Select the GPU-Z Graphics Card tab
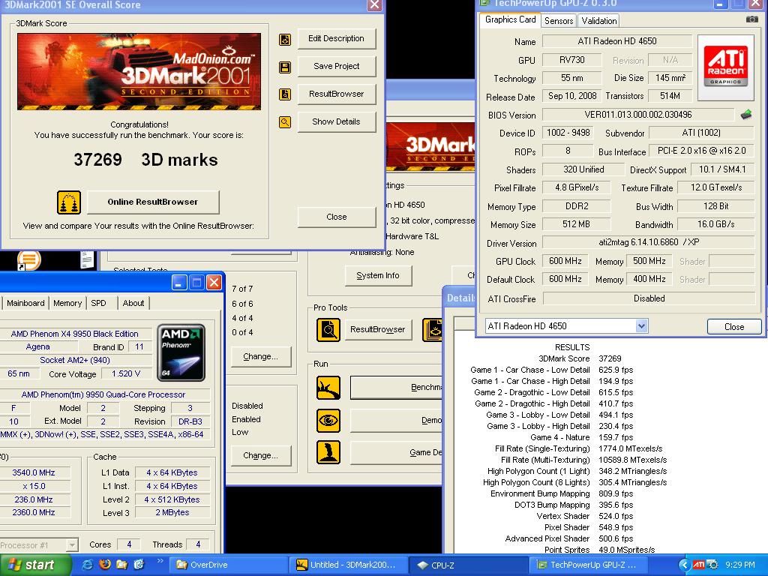Screen dimensions: 768x576 [x=510, y=19]
